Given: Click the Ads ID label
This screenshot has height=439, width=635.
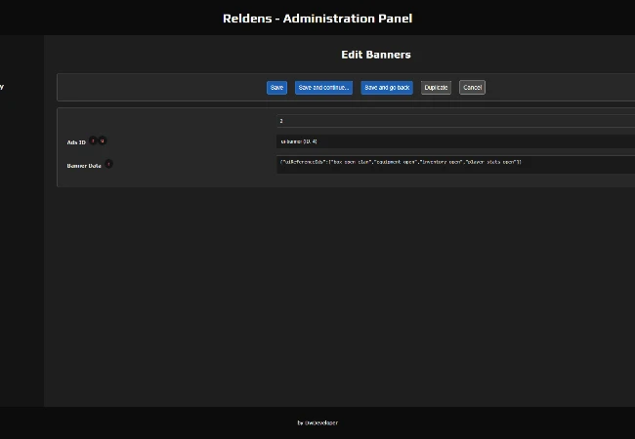Looking at the screenshot, I should (x=76, y=142).
